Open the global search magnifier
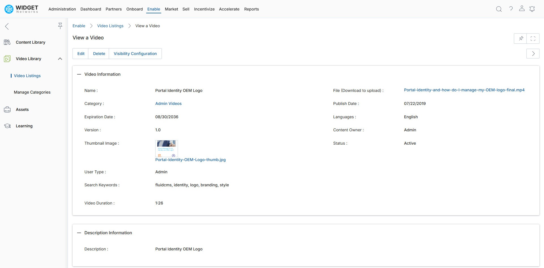The width and height of the screenshot is (544, 268). click(x=499, y=9)
